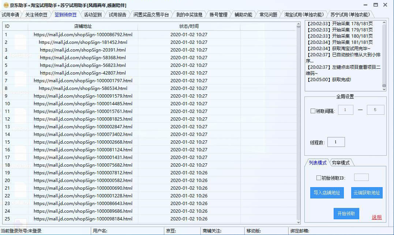Select row shopSign-1000014485.html
The width and height of the screenshot is (394, 235).
coord(149,104)
